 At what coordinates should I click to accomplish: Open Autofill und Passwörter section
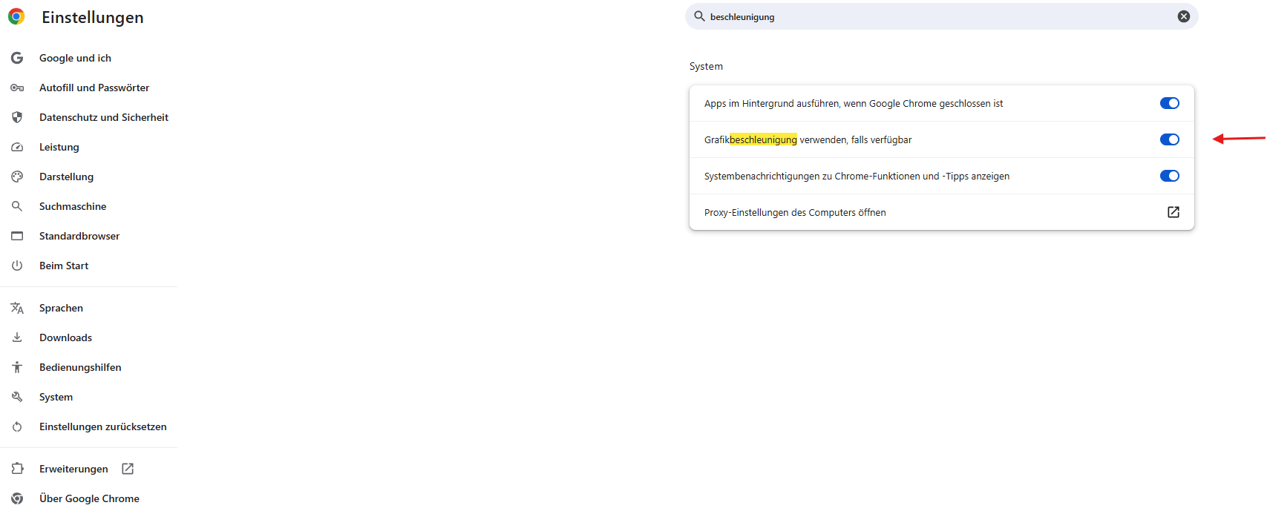pos(94,88)
